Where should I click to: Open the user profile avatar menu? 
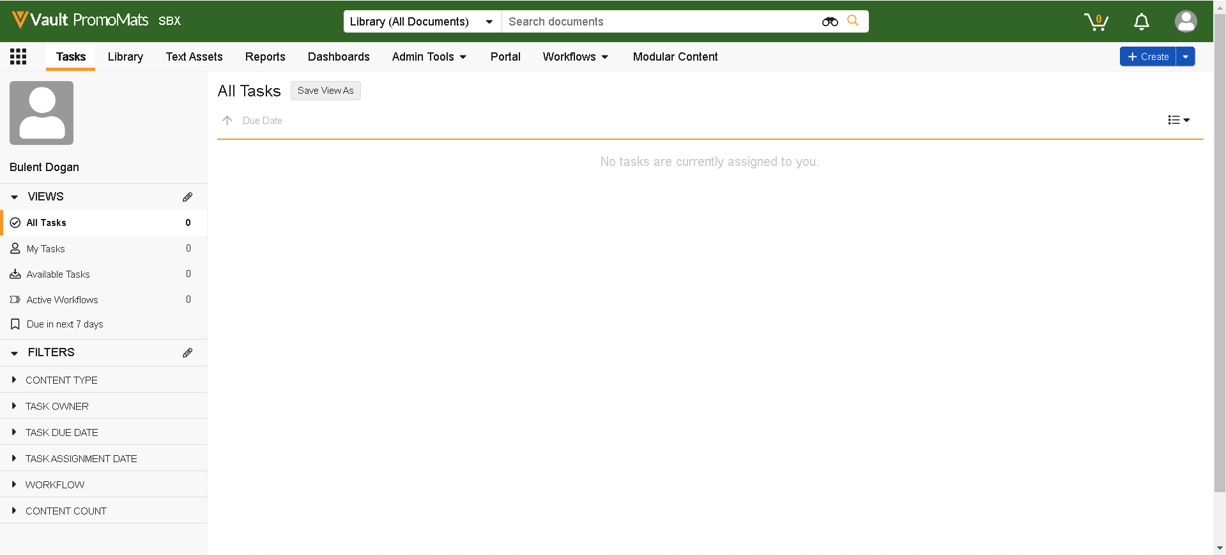point(1185,22)
